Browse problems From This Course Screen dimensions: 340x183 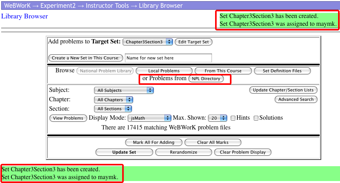pyautogui.click(x=223, y=71)
